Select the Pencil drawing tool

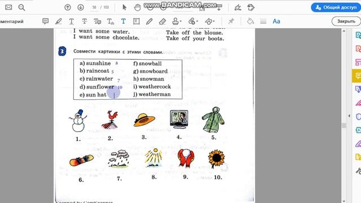(149, 21)
